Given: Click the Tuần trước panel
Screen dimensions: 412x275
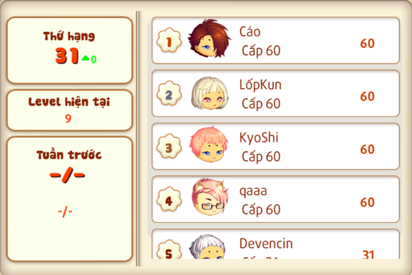Looking at the screenshot, I should click(x=70, y=199).
